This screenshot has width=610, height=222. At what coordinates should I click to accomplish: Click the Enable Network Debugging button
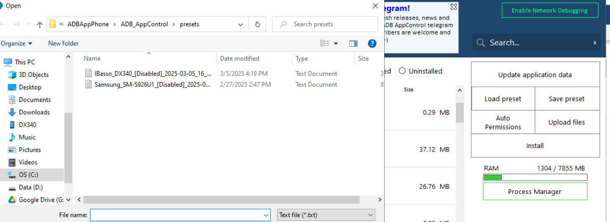click(549, 10)
